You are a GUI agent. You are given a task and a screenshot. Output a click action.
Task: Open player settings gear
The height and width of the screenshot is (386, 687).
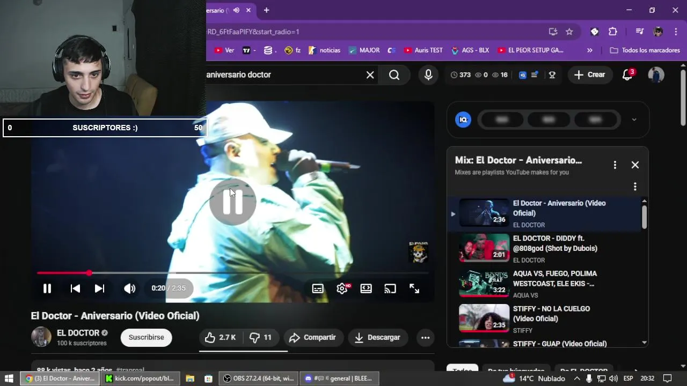point(342,288)
